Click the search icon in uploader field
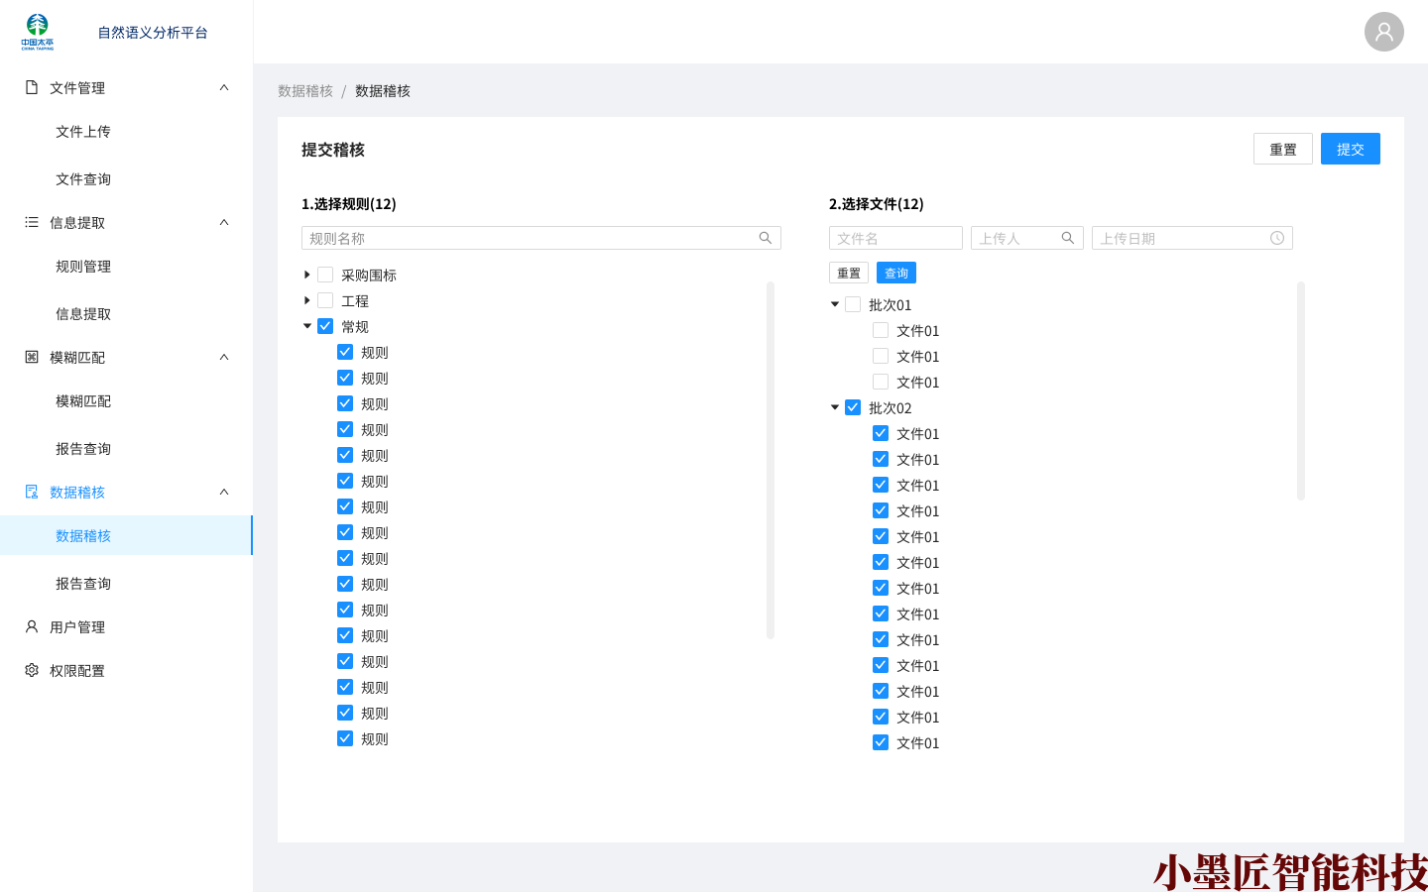This screenshot has height=892, width=1428. click(x=1068, y=238)
